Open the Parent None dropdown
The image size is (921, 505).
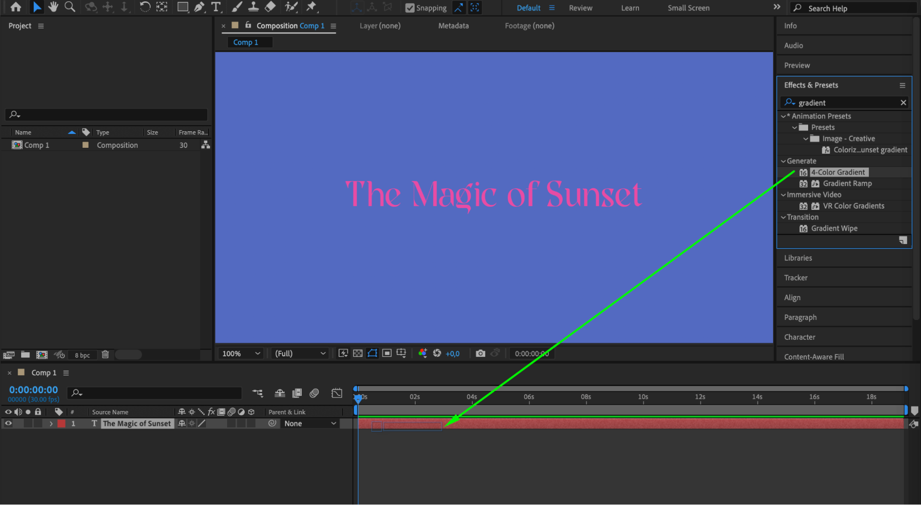click(310, 424)
